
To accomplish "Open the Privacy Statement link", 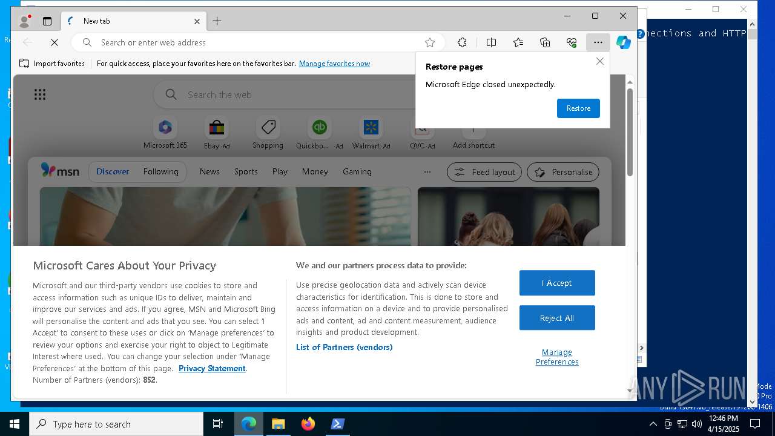I will point(212,368).
